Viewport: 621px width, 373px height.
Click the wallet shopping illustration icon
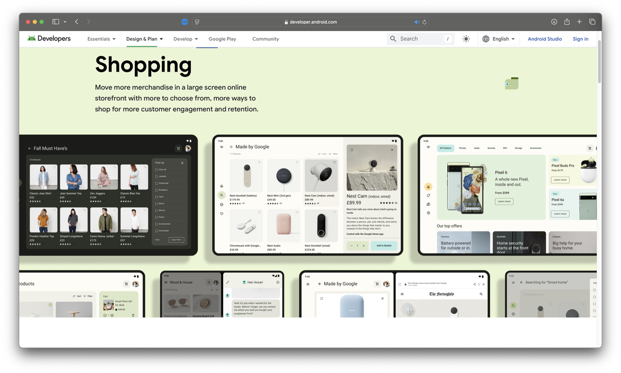pyautogui.click(x=511, y=83)
